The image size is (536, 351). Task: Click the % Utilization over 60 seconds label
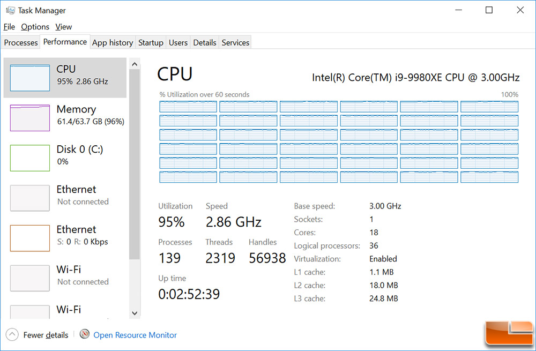click(x=204, y=94)
